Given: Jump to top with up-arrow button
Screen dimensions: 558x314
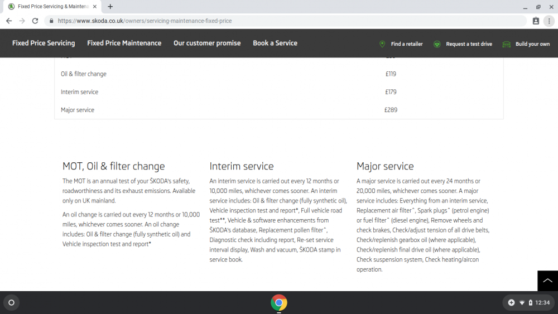Looking at the screenshot, I should (548, 281).
